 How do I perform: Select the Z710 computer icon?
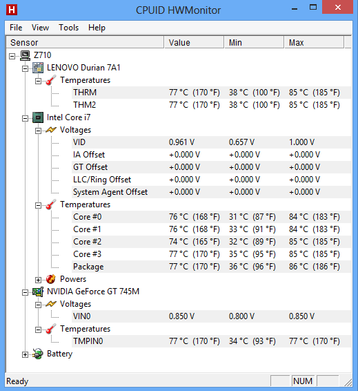pyautogui.click(x=25, y=55)
